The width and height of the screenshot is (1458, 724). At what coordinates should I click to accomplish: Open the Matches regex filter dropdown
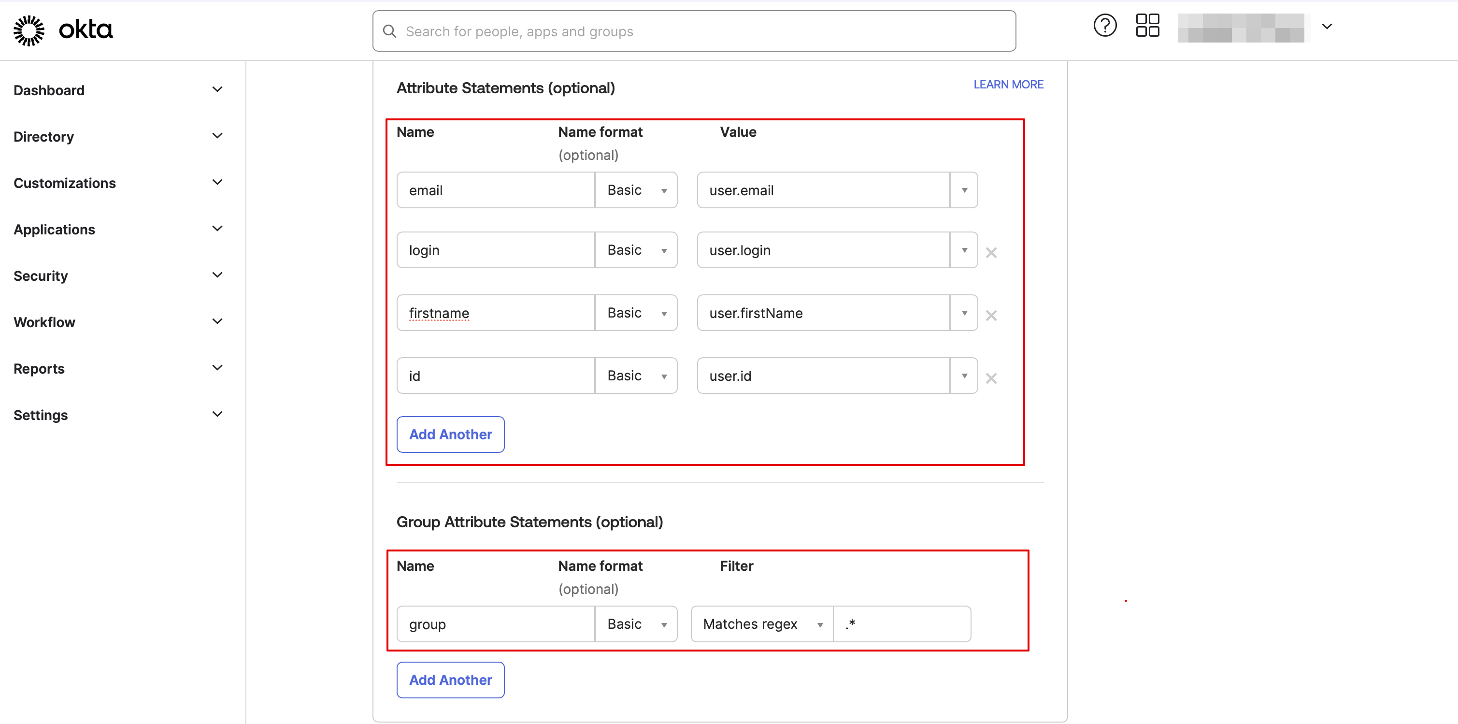[x=762, y=624]
